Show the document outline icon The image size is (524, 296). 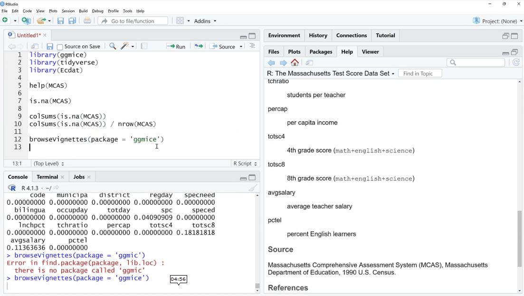pos(252,46)
